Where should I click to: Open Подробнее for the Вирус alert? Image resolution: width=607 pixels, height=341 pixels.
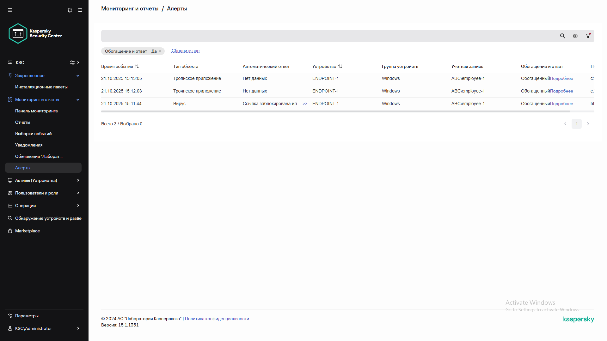click(x=561, y=104)
